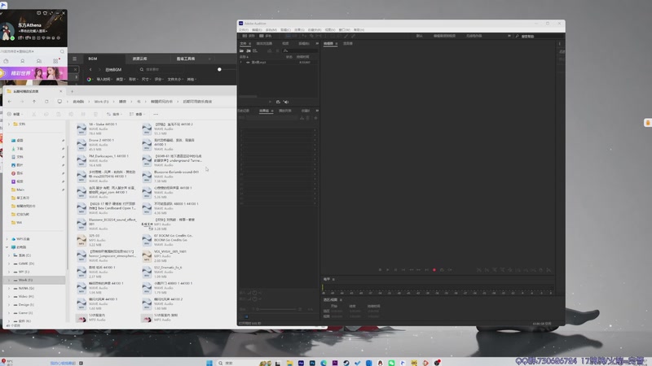The height and width of the screenshot is (366, 652).
Task: Select the 图库工具箱 tab in Billfish
Action: pos(186,59)
